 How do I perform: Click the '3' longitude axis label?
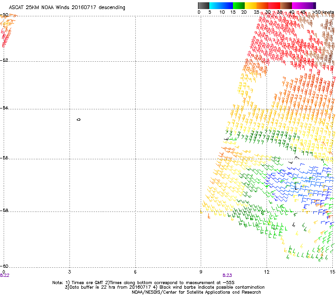[x=69, y=272]
